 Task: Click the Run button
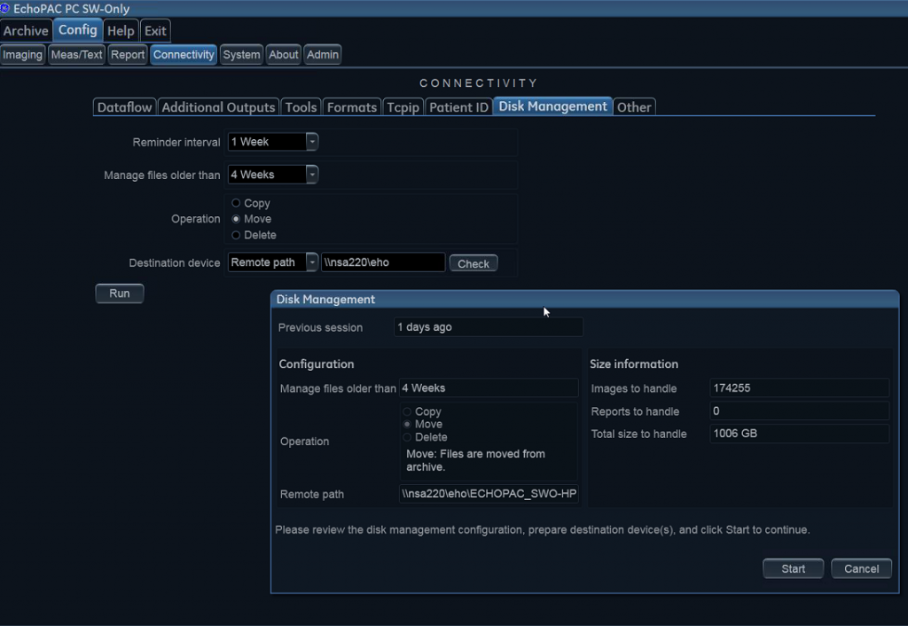click(120, 293)
